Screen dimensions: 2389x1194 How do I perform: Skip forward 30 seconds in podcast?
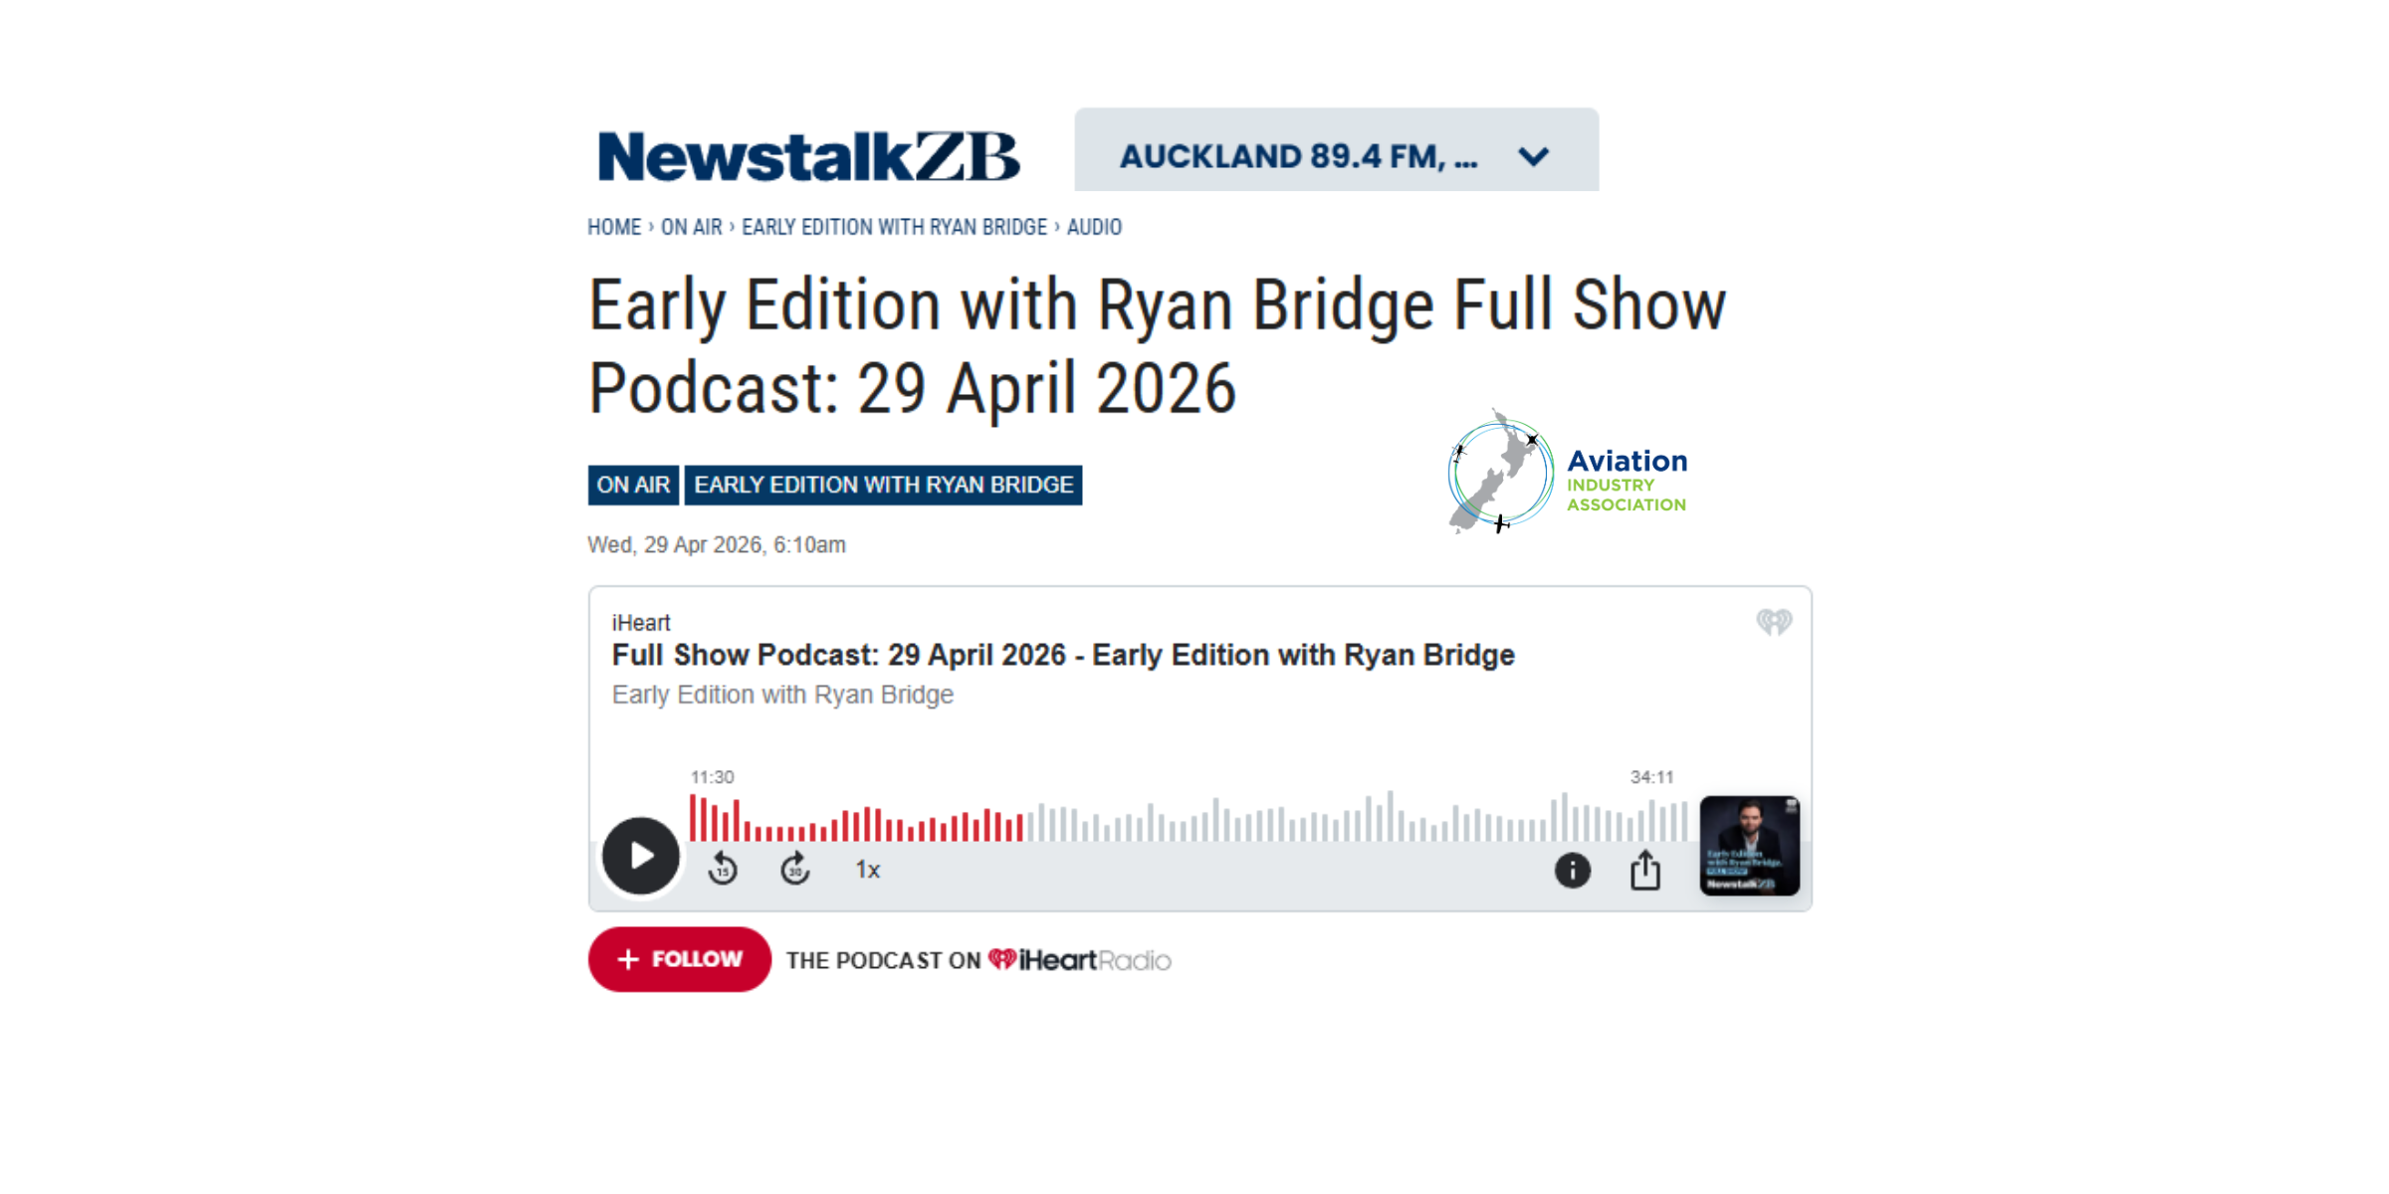pyautogui.click(x=795, y=870)
